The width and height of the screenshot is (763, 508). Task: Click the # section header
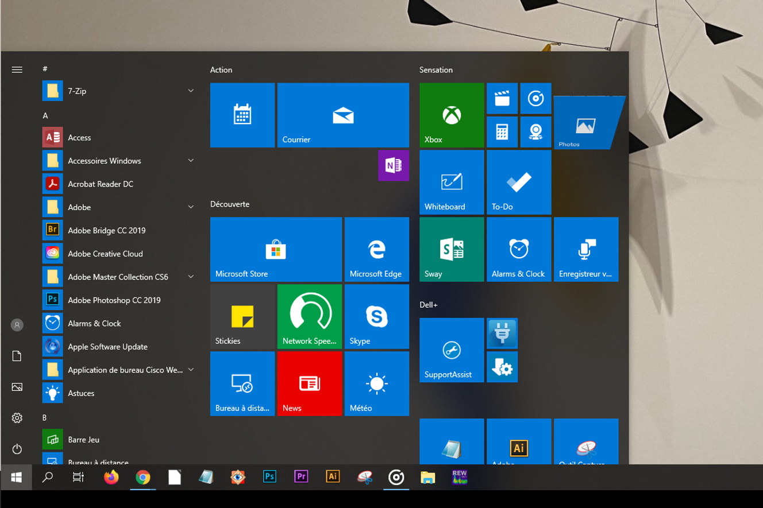pyautogui.click(x=45, y=69)
